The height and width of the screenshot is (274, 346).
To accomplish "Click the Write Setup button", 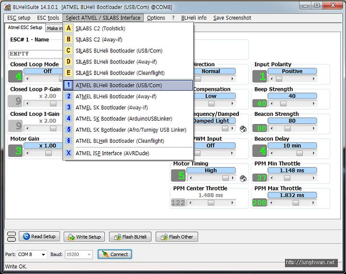I will pyautogui.click(x=84, y=237).
